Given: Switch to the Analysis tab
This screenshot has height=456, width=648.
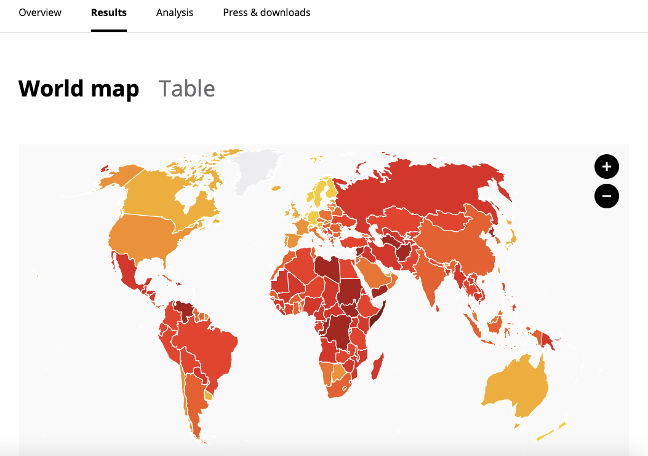Looking at the screenshot, I should pyautogui.click(x=175, y=12).
